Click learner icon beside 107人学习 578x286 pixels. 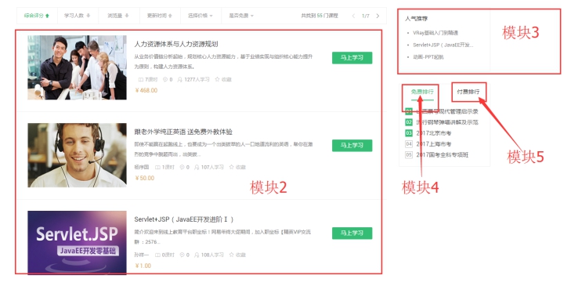(x=197, y=168)
